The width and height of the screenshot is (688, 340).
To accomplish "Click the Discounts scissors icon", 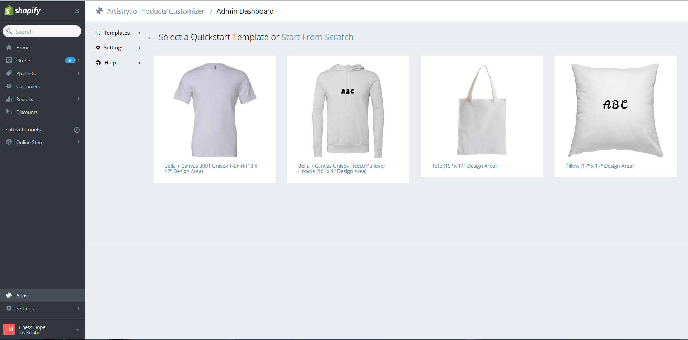I will [x=9, y=112].
